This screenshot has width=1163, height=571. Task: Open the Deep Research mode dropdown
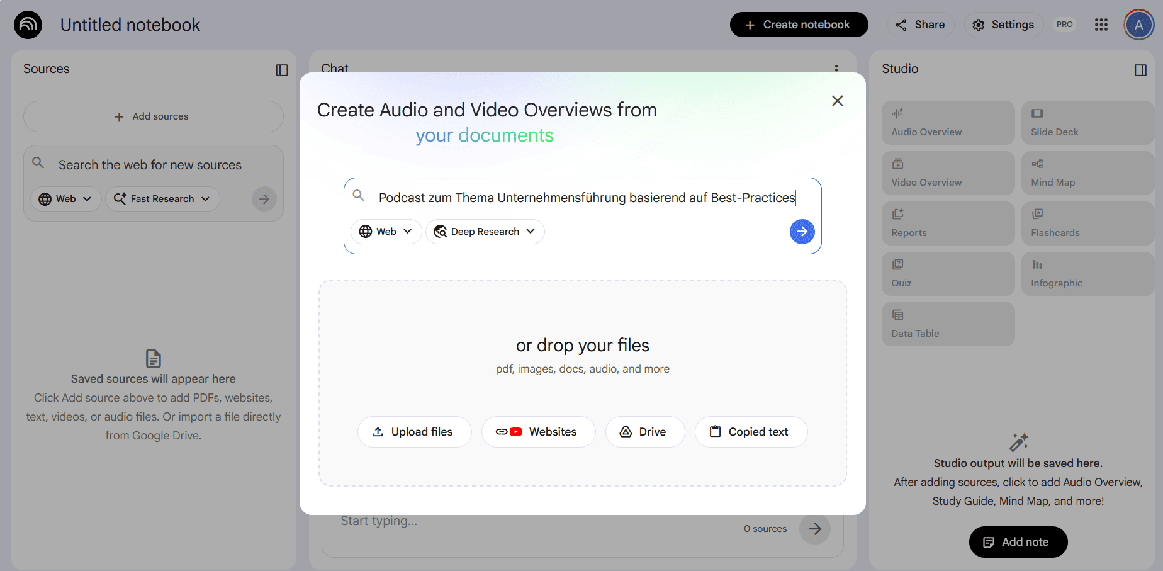485,231
